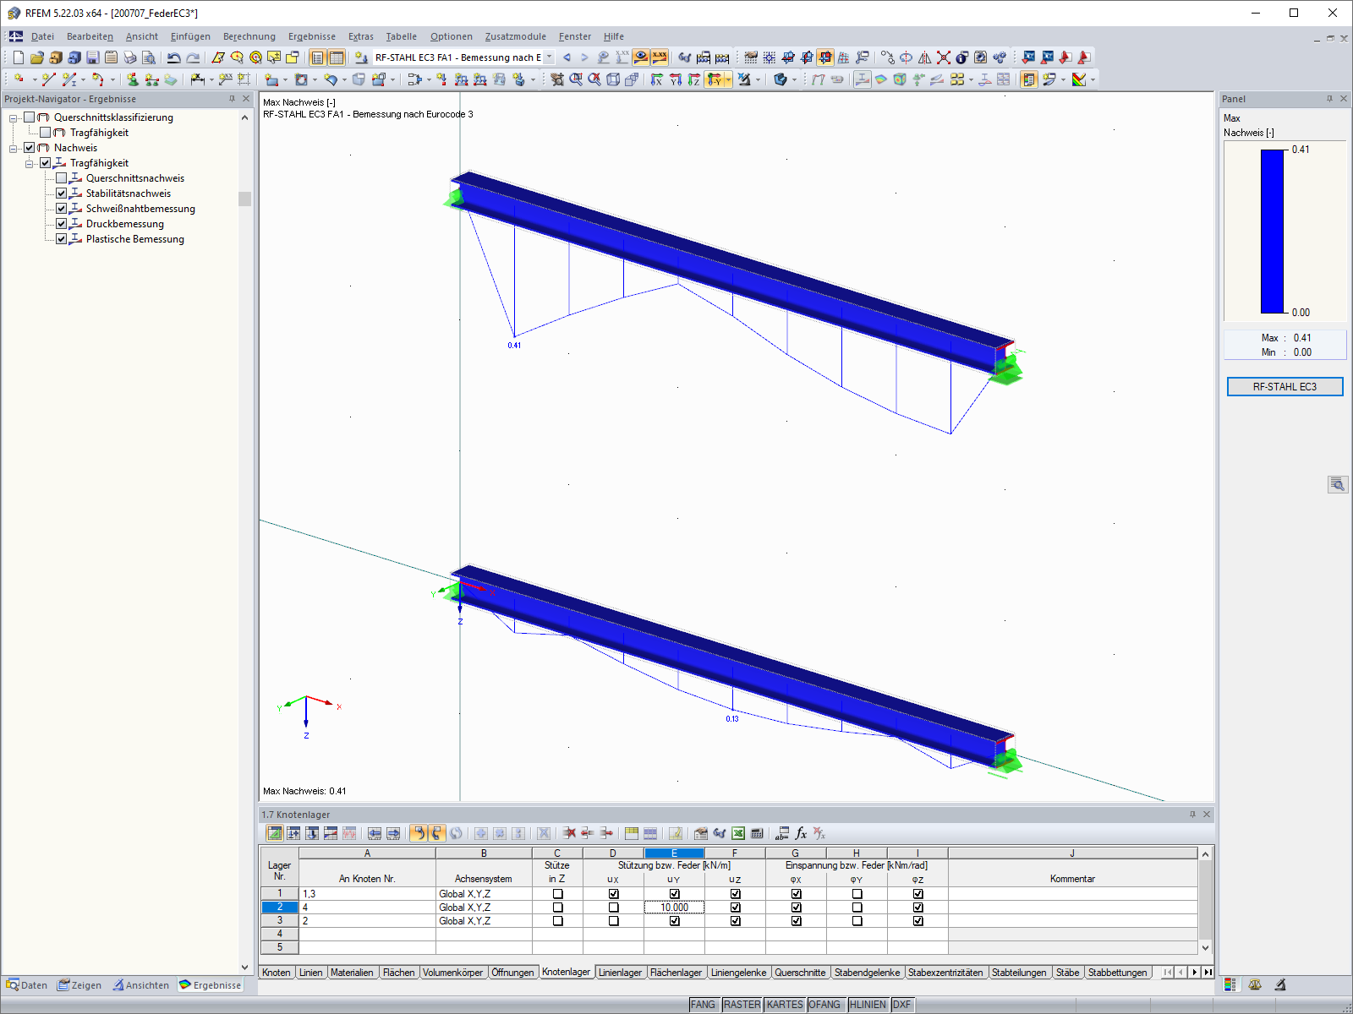Toggle the HLINIEN status bar button
The image size is (1353, 1014).
868,1005
